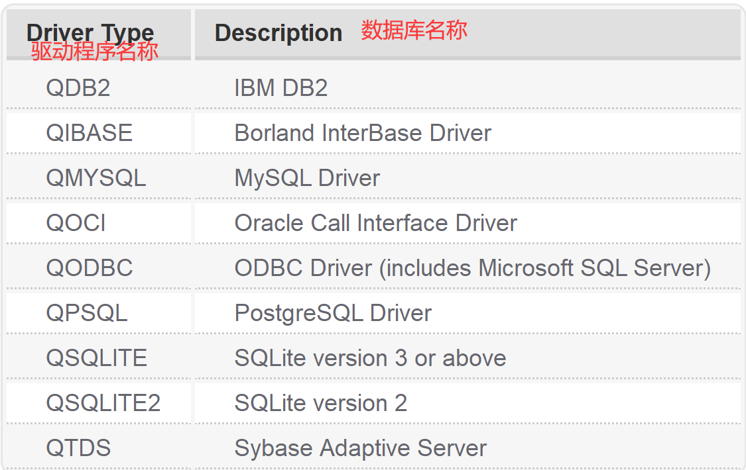This screenshot has width=746, height=470.
Task: Click the MySQL Driver description
Action: [307, 178]
